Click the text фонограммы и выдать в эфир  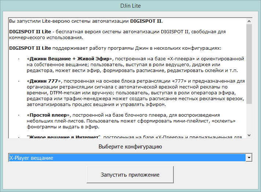[63, 127]
